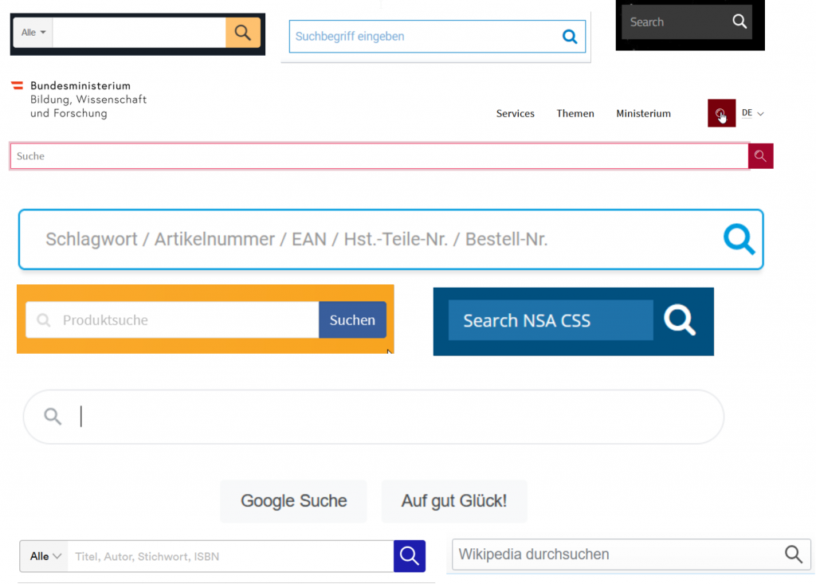The width and height of the screenshot is (816, 584).
Task: Click the white magnifier in the dark Search box
Action: pyautogui.click(x=739, y=22)
